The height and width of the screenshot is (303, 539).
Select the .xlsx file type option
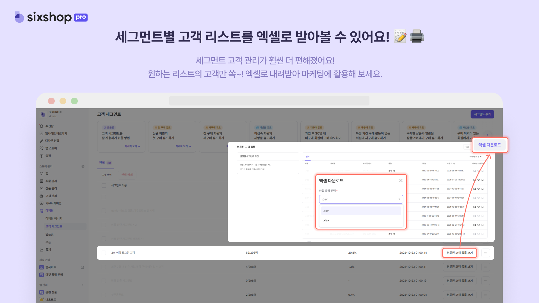(x=361, y=220)
